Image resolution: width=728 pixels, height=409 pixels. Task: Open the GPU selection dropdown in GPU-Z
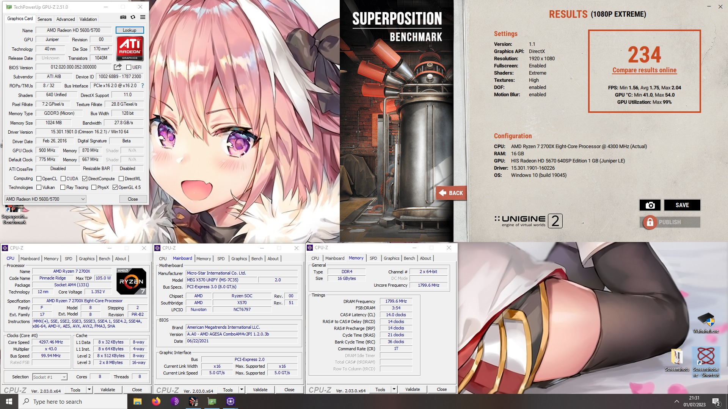45,199
